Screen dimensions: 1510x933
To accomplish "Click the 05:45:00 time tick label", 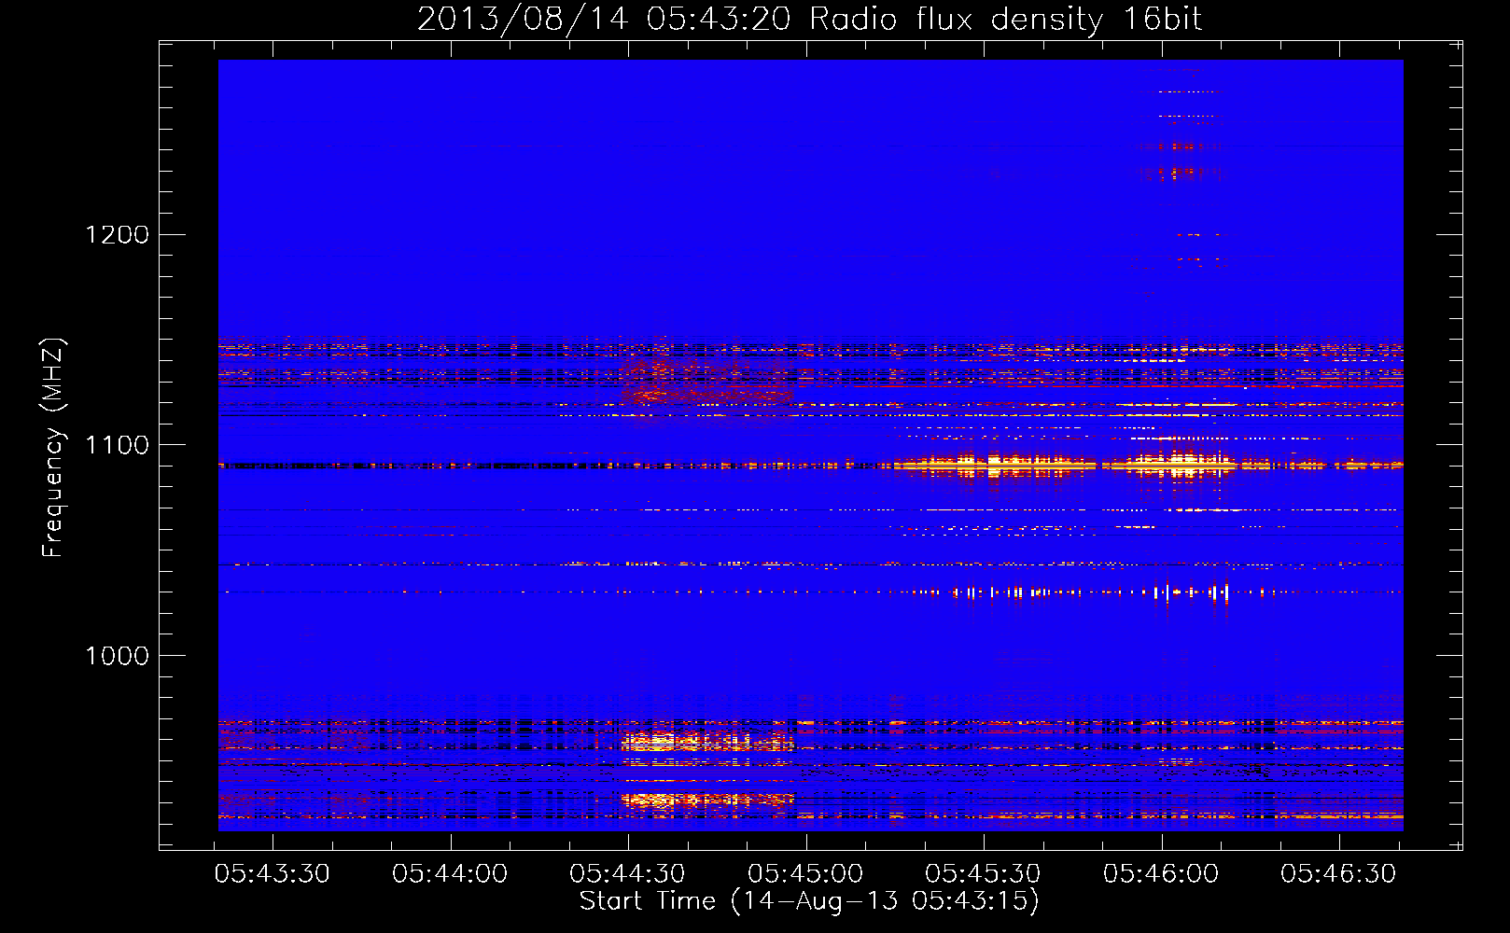I will click(805, 873).
